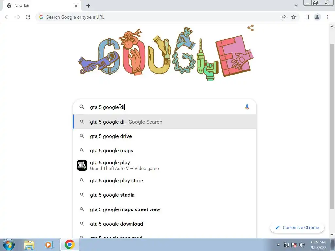Open the Chrome three-dot menu
335x251 pixels.
click(x=328, y=17)
